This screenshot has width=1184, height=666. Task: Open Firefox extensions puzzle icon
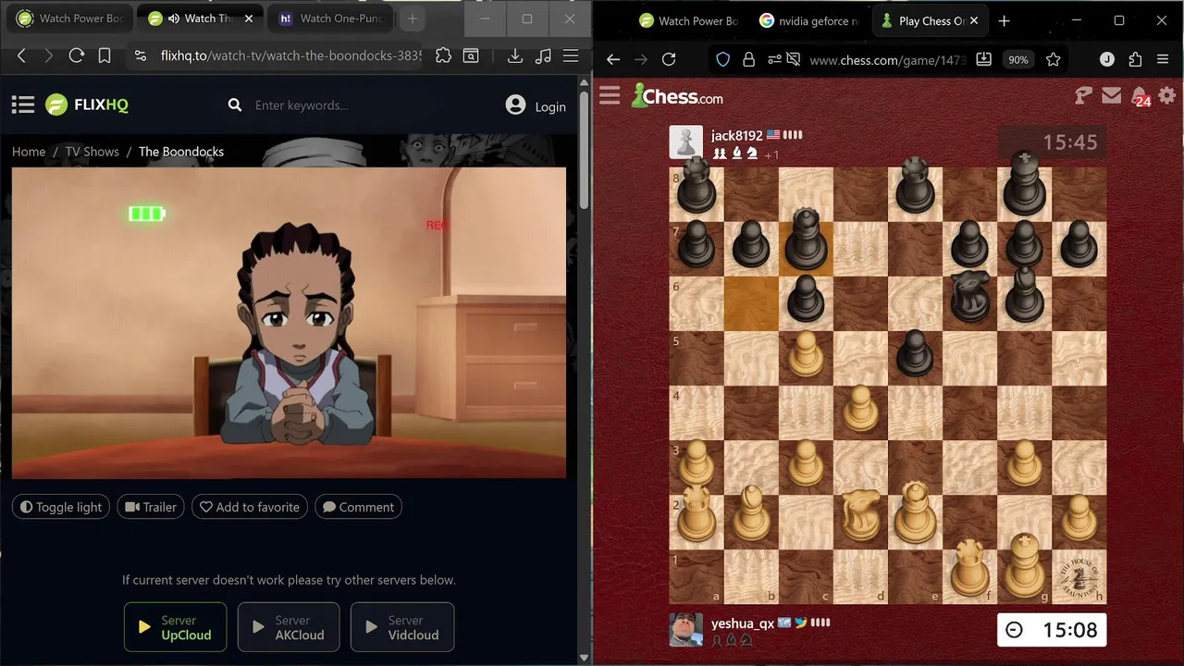(1135, 59)
